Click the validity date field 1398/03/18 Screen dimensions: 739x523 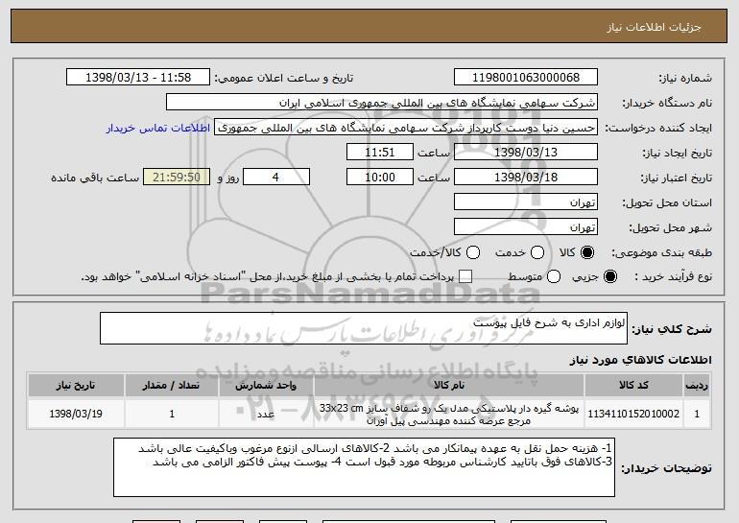point(526,178)
